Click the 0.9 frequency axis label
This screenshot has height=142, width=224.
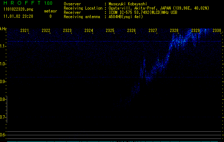(2, 82)
